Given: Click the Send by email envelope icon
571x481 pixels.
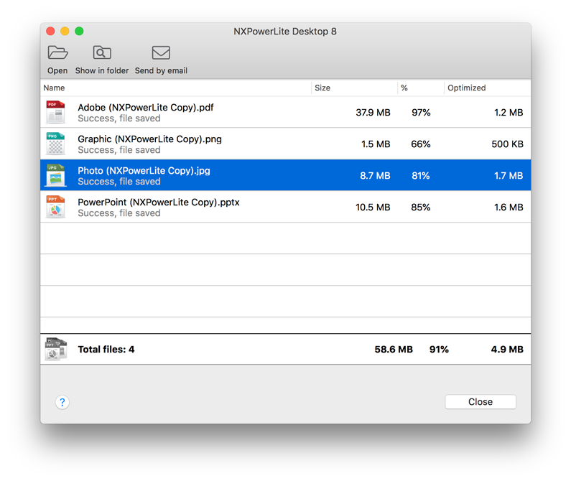Looking at the screenshot, I should point(161,52).
